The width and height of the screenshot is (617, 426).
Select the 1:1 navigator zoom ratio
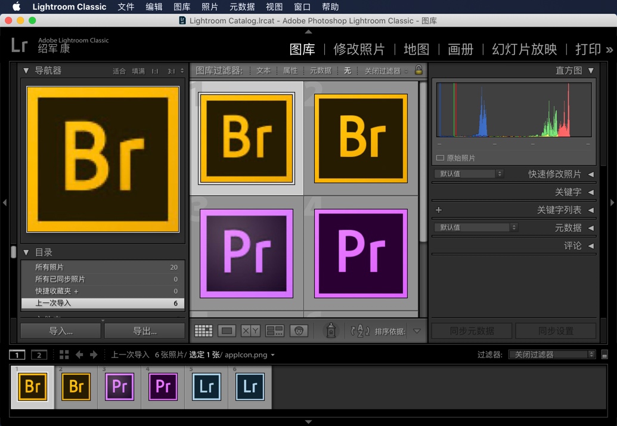(154, 70)
